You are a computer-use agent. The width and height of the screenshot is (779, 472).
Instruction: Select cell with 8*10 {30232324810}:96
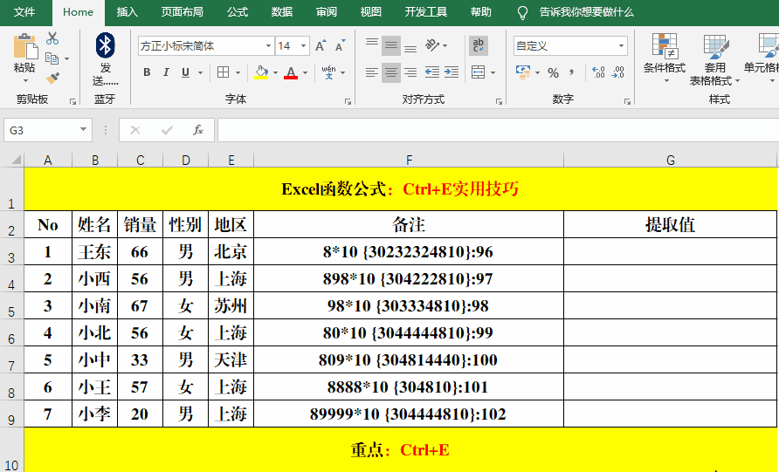pos(409,251)
